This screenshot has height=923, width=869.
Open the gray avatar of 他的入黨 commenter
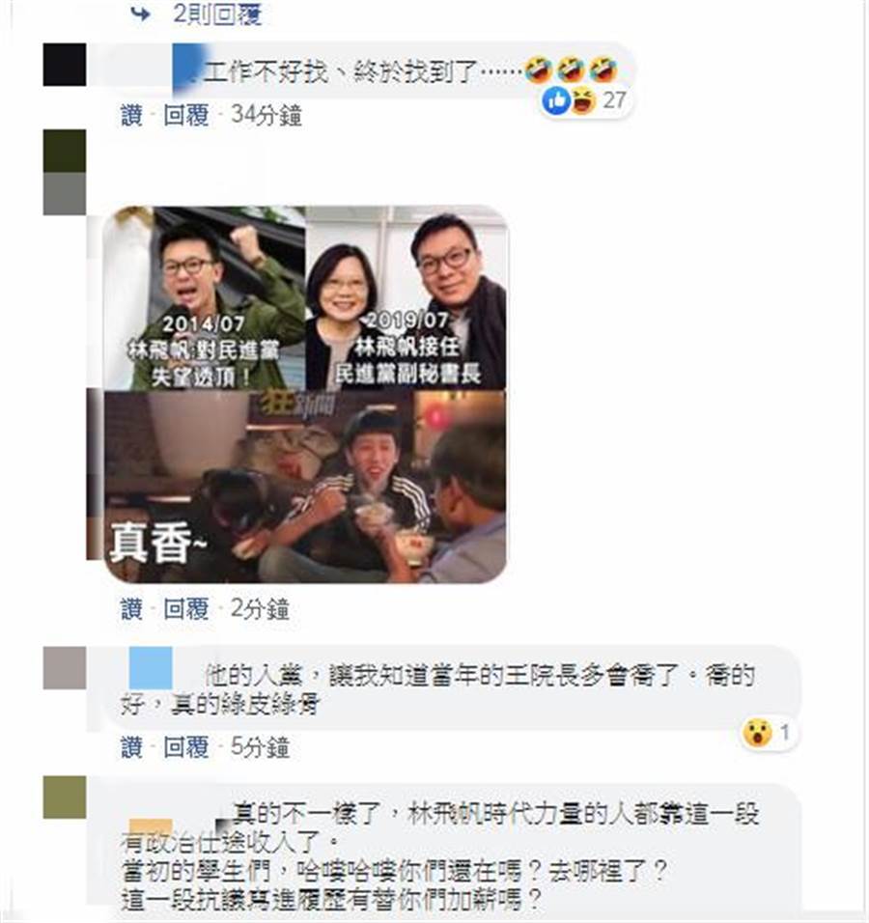(65, 668)
